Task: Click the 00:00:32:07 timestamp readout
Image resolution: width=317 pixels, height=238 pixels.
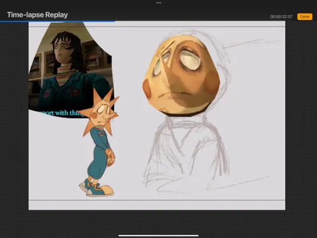Action: (281, 17)
